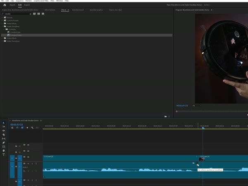Open the Sequence menu
Image resolution: width=248 pixels, height=186 pixels.
pyautogui.click(x=19, y=1)
